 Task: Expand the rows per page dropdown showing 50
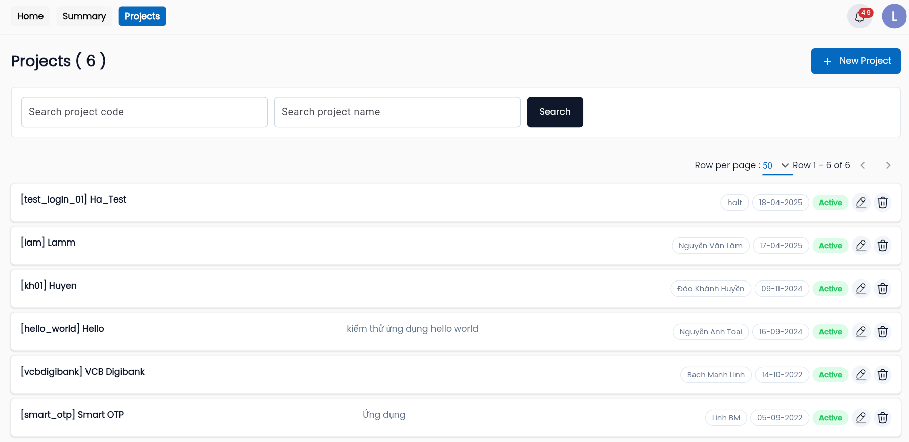click(777, 166)
